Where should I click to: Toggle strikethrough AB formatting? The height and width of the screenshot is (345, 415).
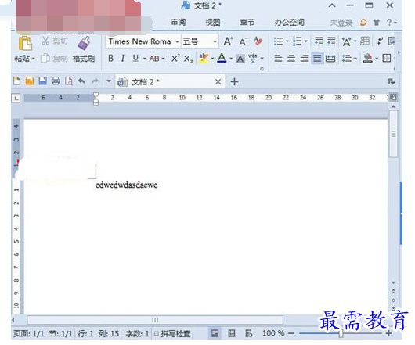tap(154, 59)
